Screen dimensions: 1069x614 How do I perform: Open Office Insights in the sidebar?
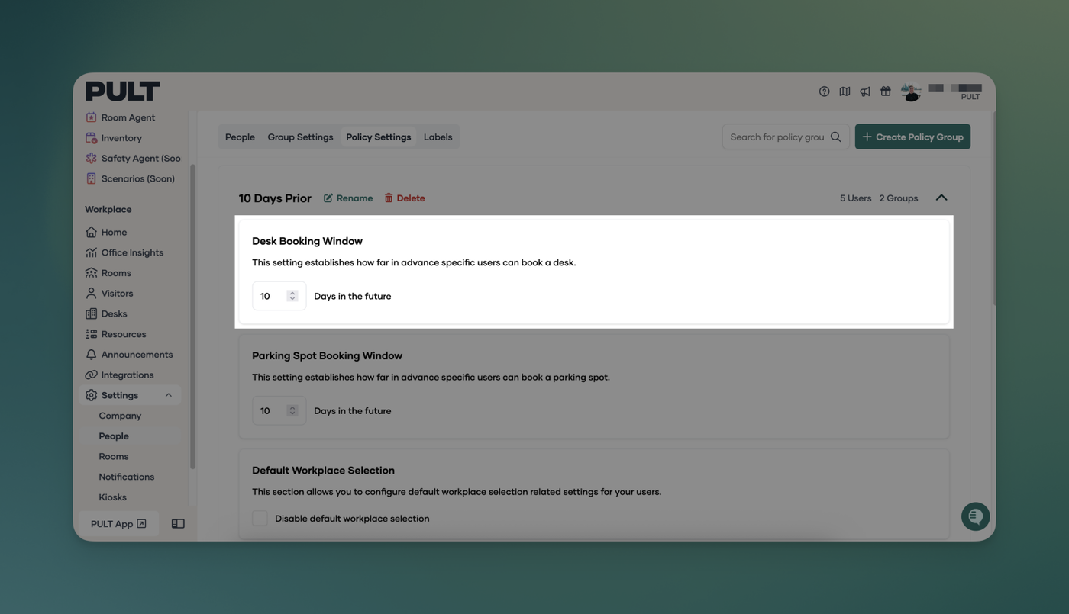pos(132,252)
